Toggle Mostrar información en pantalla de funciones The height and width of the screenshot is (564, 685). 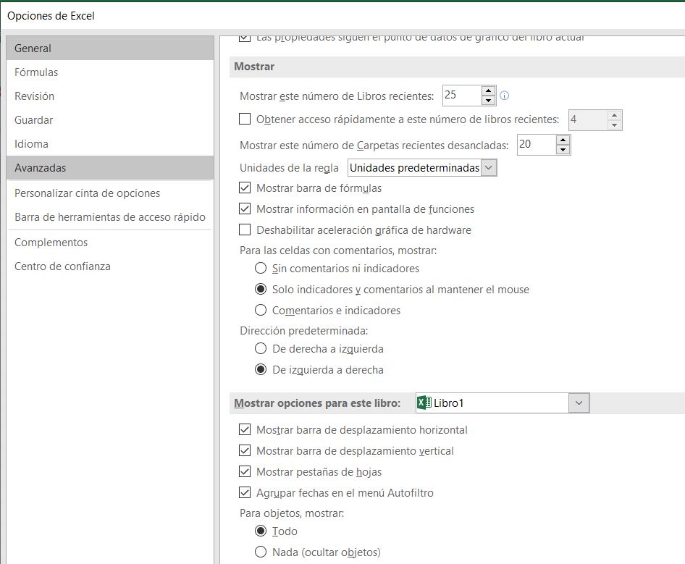click(x=245, y=209)
